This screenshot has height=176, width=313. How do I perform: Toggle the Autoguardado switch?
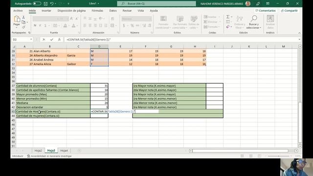click(37, 3)
